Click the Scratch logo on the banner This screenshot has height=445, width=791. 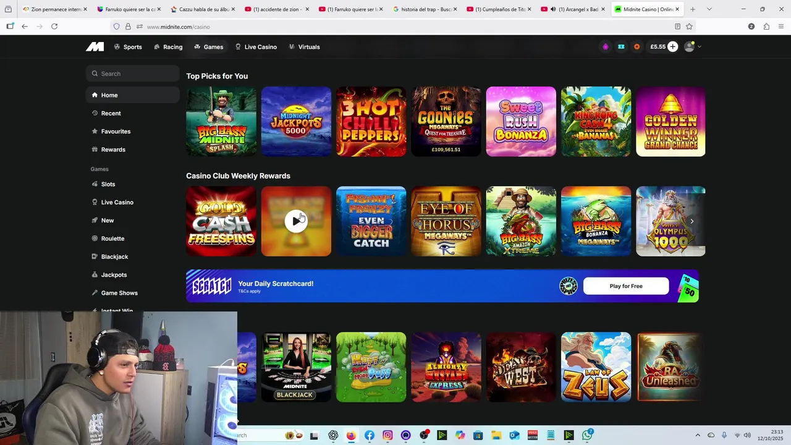[x=211, y=286]
